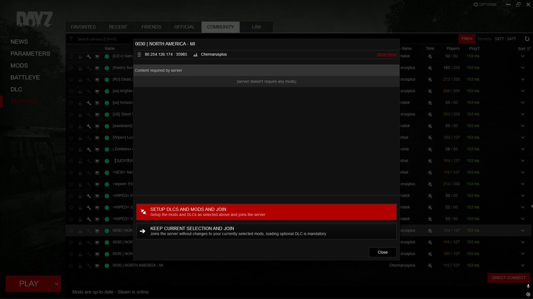The height and width of the screenshot is (299, 533).
Task: Open PARAMETERS in the sidebar
Action: click(30, 54)
